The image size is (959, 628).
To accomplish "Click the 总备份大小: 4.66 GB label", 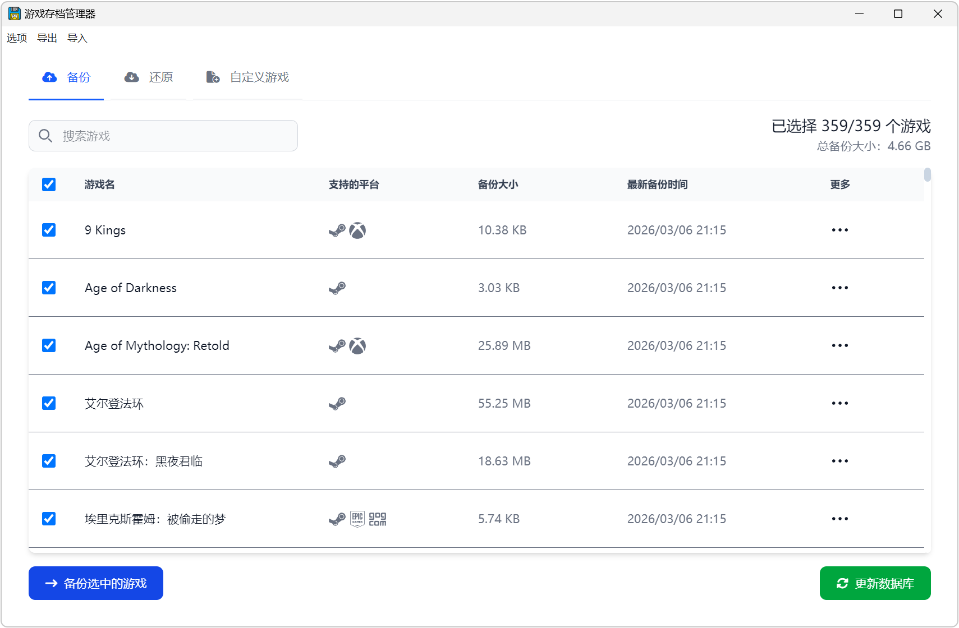I will click(874, 146).
